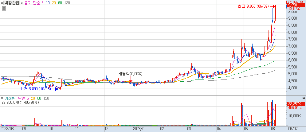Click the 최저 3,890 low marker label
The width and height of the screenshot is (306, 132).
tap(36, 89)
